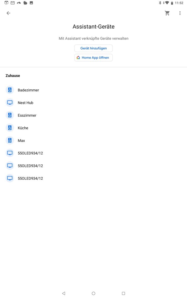
Task: Tap the Android home navigation button
Action: click(x=94, y=293)
